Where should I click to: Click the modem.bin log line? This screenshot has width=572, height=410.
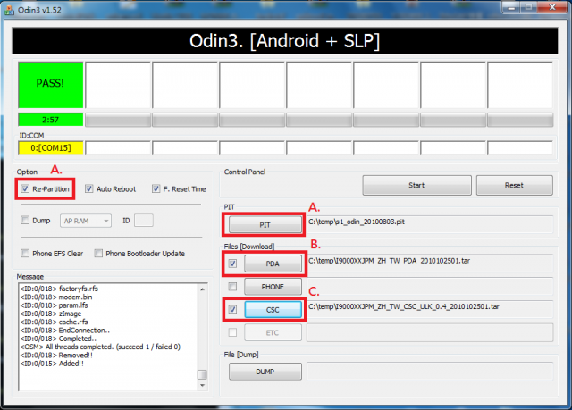(x=56, y=297)
